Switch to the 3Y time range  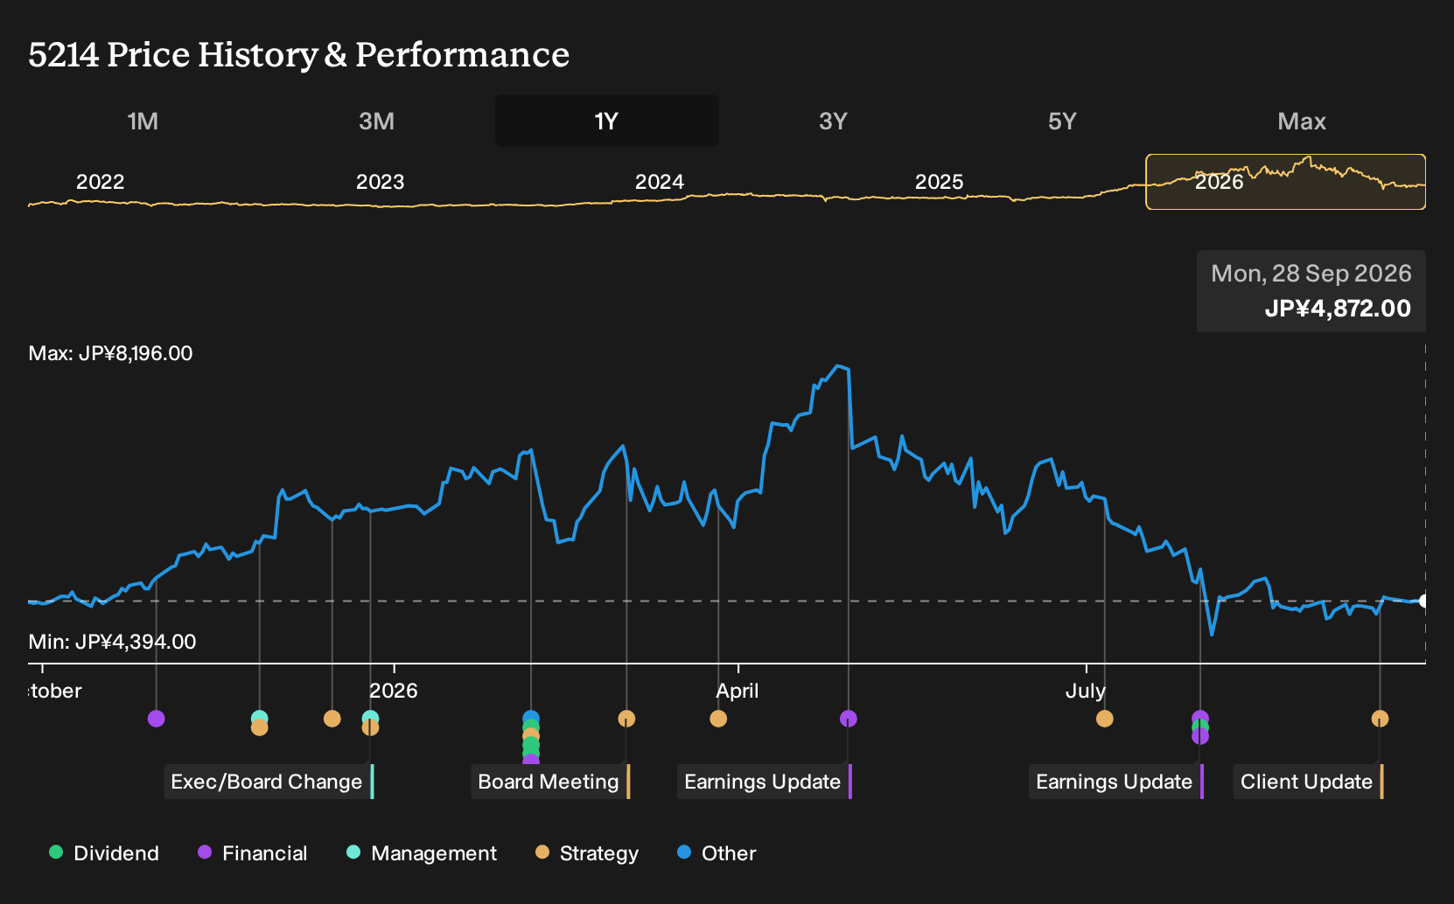click(x=833, y=121)
